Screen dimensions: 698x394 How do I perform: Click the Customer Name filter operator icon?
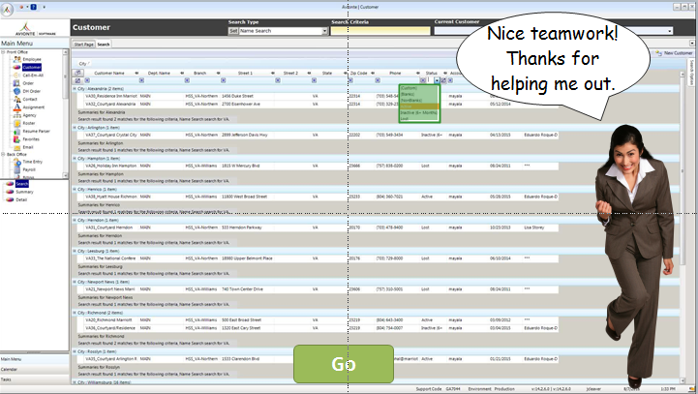pyautogui.click(x=87, y=80)
